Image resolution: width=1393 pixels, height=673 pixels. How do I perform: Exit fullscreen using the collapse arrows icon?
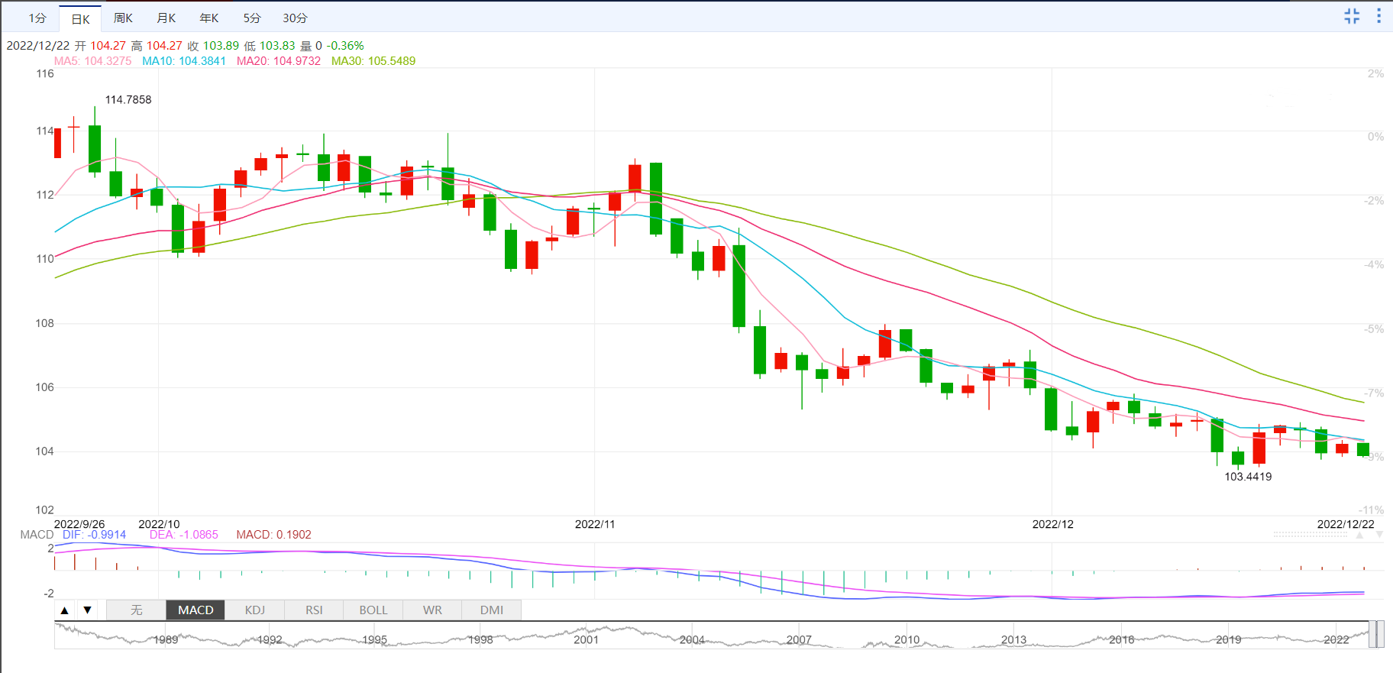(1352, 16)
